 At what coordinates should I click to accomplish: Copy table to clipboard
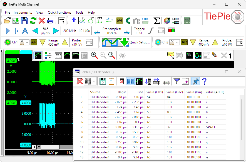coord(111,81)
